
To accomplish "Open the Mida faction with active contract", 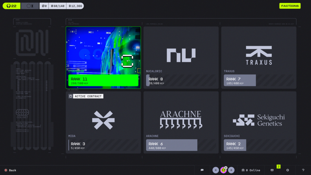I will coord(103,122).
